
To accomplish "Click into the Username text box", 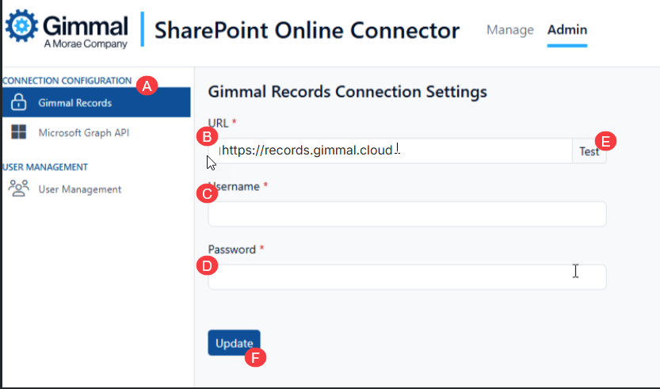I will point(406,214).
